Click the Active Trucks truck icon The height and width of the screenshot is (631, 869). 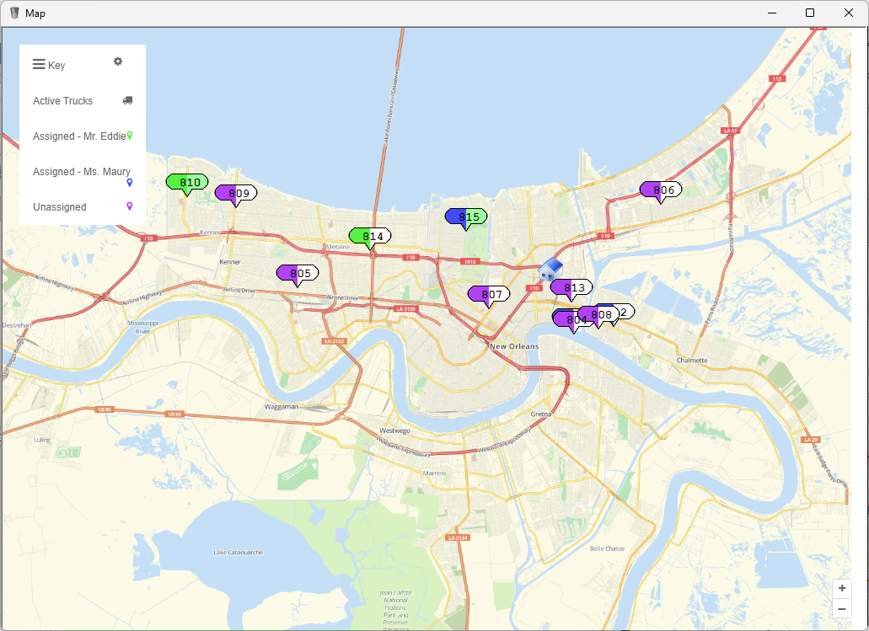[x=127, y=100]
